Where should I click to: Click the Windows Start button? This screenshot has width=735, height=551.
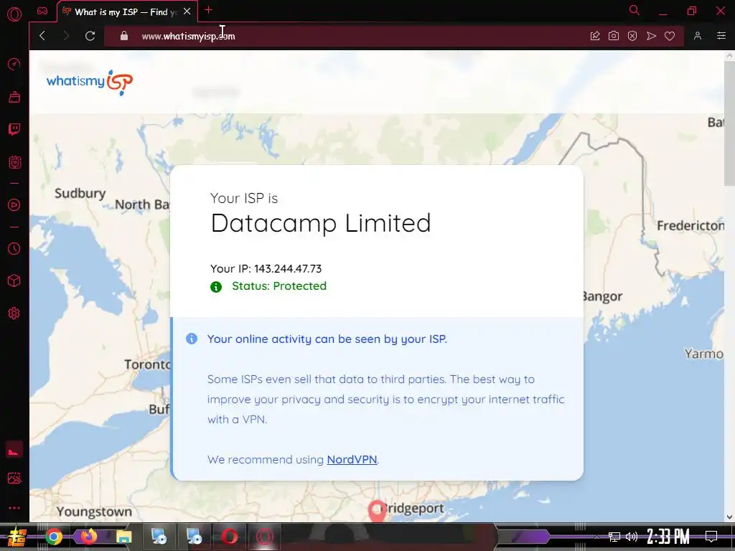[17, 537]
